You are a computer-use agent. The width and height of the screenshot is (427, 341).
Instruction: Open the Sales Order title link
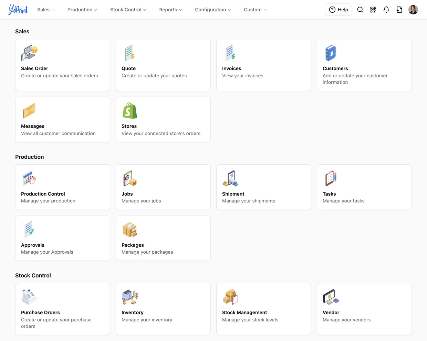[x=34, y=68]
